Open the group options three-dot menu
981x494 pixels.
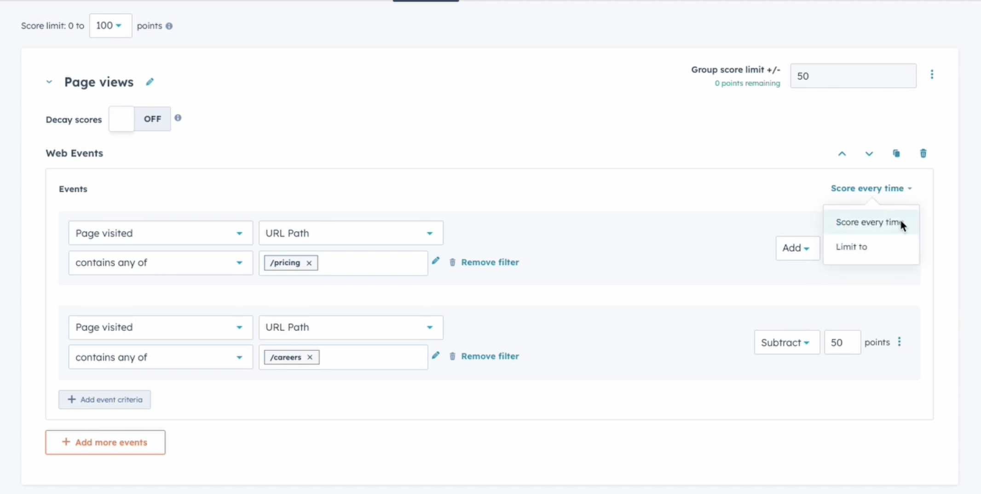pyautogui.click(x=932, y=75)
